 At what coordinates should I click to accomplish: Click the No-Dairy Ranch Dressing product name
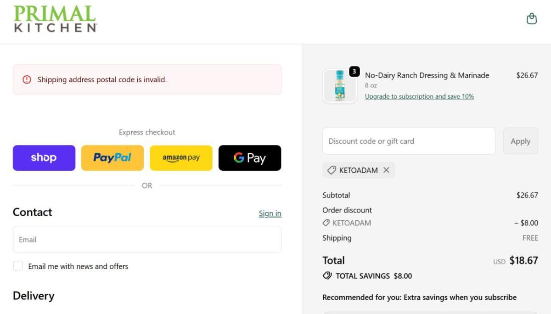(427, 75)
